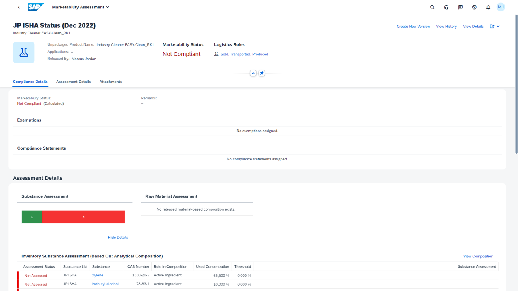
Task: Click 10,000 % concentration value
Action: [x=221, y=284]
